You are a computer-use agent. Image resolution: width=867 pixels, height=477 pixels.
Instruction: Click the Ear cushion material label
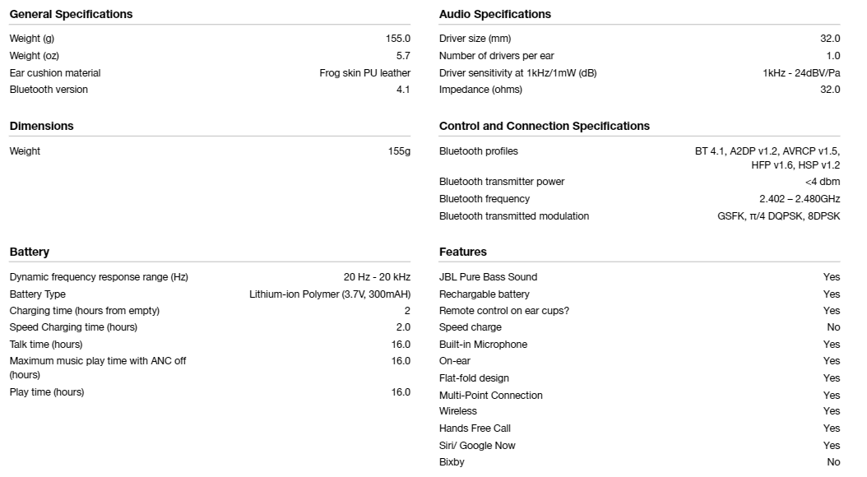[55, 73]
